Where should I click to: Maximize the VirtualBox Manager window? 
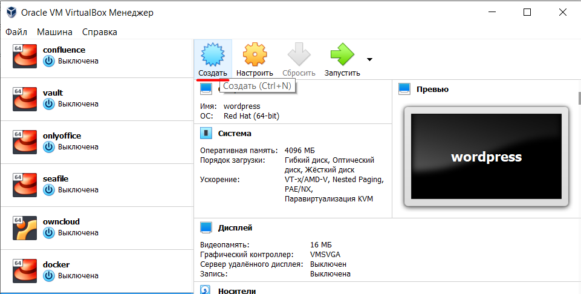point(527,12)
